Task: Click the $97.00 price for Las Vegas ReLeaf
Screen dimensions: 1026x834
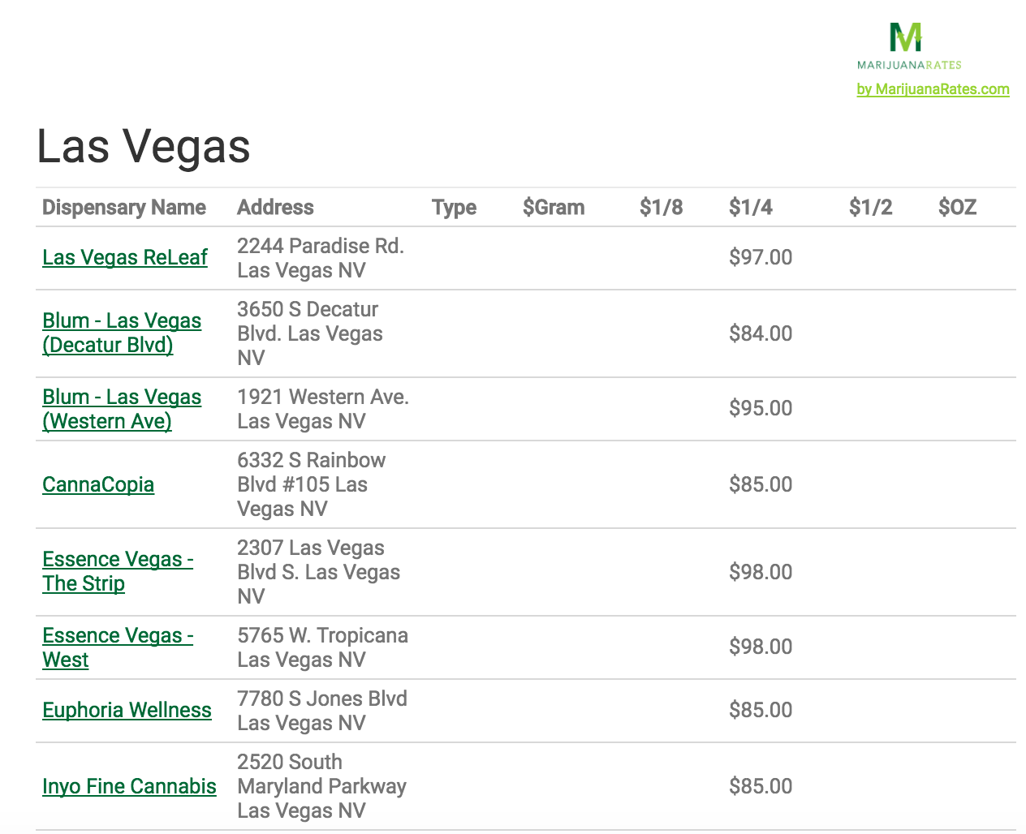Action: [x=761, y=257]
